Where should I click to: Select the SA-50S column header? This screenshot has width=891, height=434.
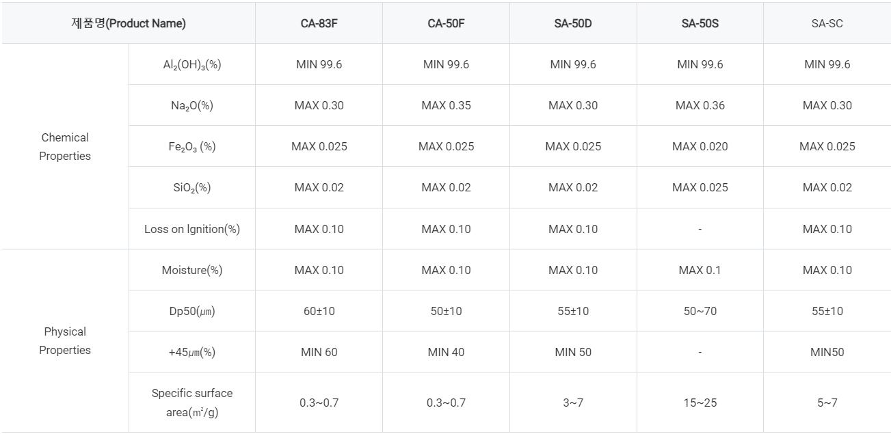(700, 23)
